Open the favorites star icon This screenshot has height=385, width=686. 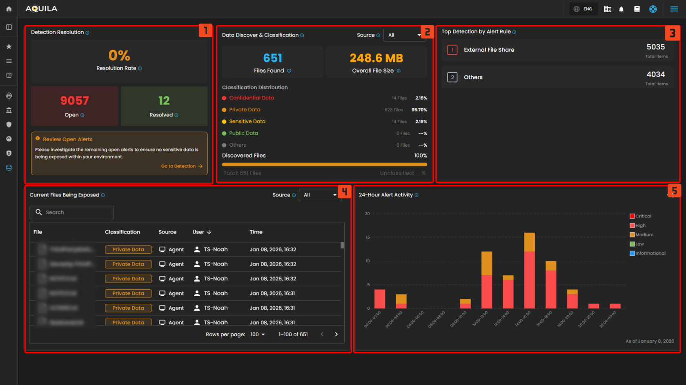point(9,46)
